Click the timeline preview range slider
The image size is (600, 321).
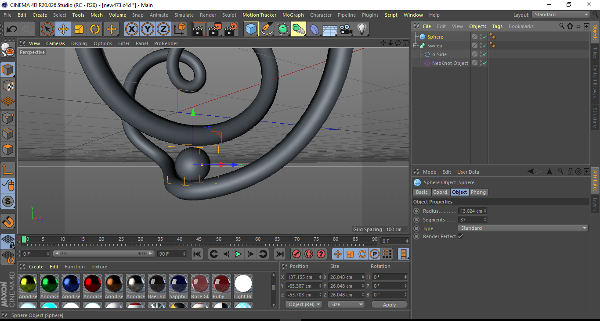coord(104,253)
